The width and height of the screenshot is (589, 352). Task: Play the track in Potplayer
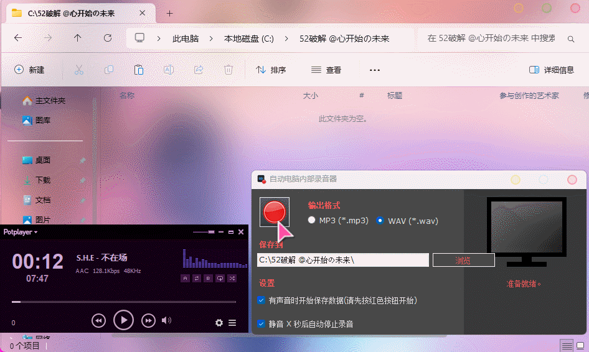point(123,320)
